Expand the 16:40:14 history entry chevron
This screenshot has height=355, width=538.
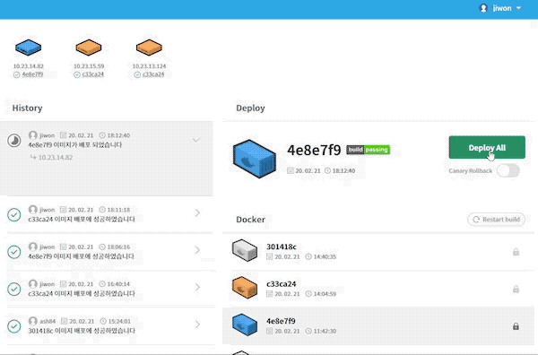[x=197, y=287]
